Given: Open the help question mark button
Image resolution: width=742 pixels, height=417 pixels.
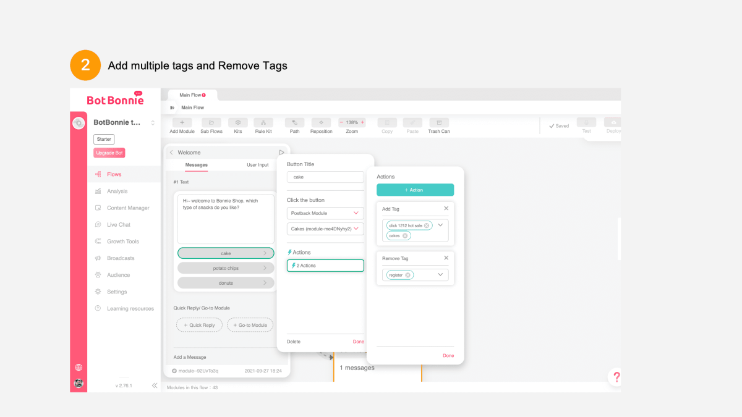Looking at the screenshot, I should 616,377.
